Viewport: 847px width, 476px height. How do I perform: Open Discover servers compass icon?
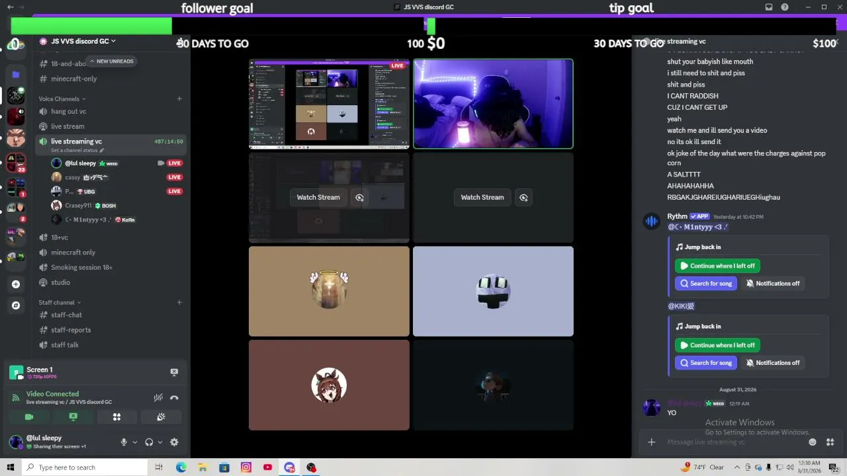tap(16, 305)
